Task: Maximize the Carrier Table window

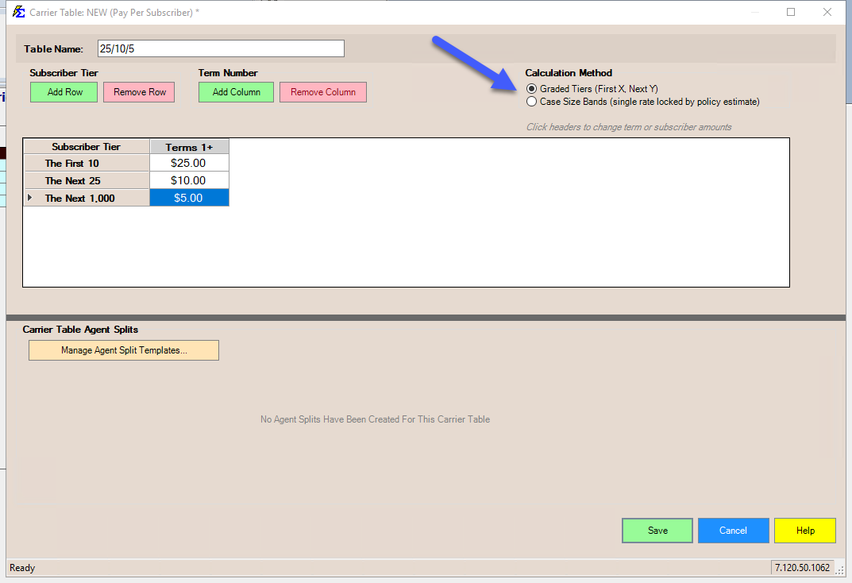Action: click(791, 12)
